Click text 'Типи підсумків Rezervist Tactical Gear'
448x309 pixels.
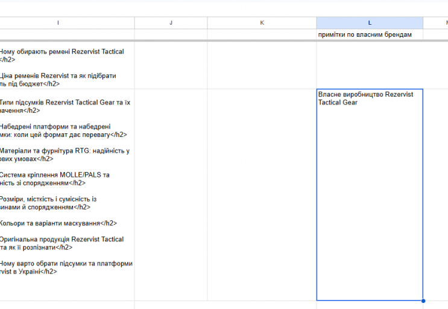(x=57, y=103)
